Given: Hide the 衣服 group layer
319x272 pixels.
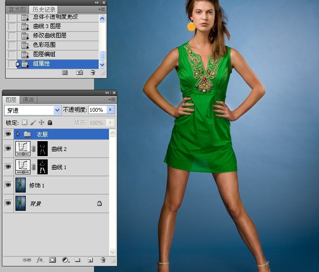Looking at the screenshot, I should point(8,134).
